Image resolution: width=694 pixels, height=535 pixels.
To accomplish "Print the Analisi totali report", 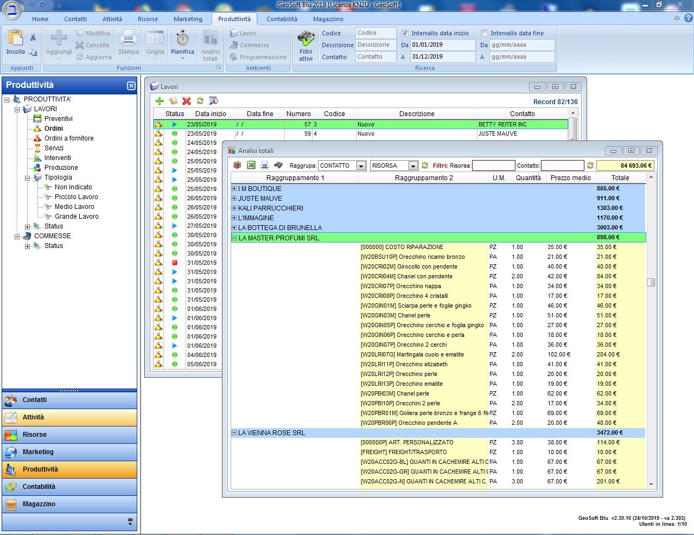I will coord(265,165).
